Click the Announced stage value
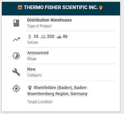 tap(38, 53)
